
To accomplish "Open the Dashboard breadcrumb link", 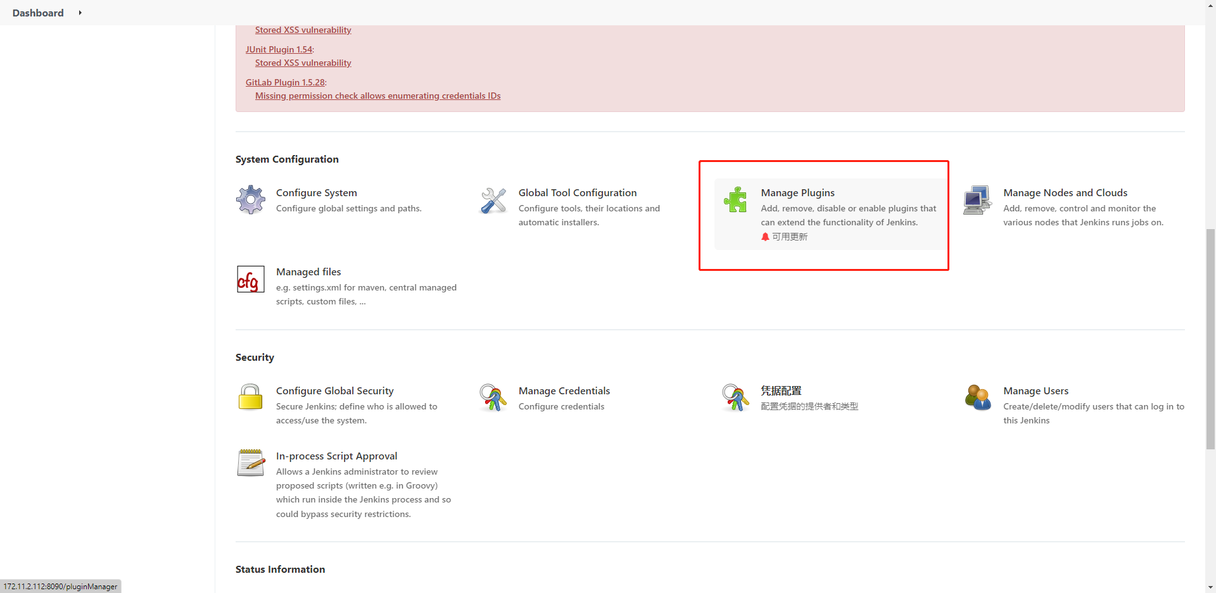I will coord(38,13).
